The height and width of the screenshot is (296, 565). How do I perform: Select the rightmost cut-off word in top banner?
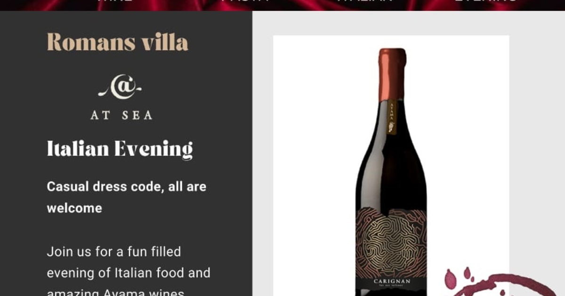point(485,1)
